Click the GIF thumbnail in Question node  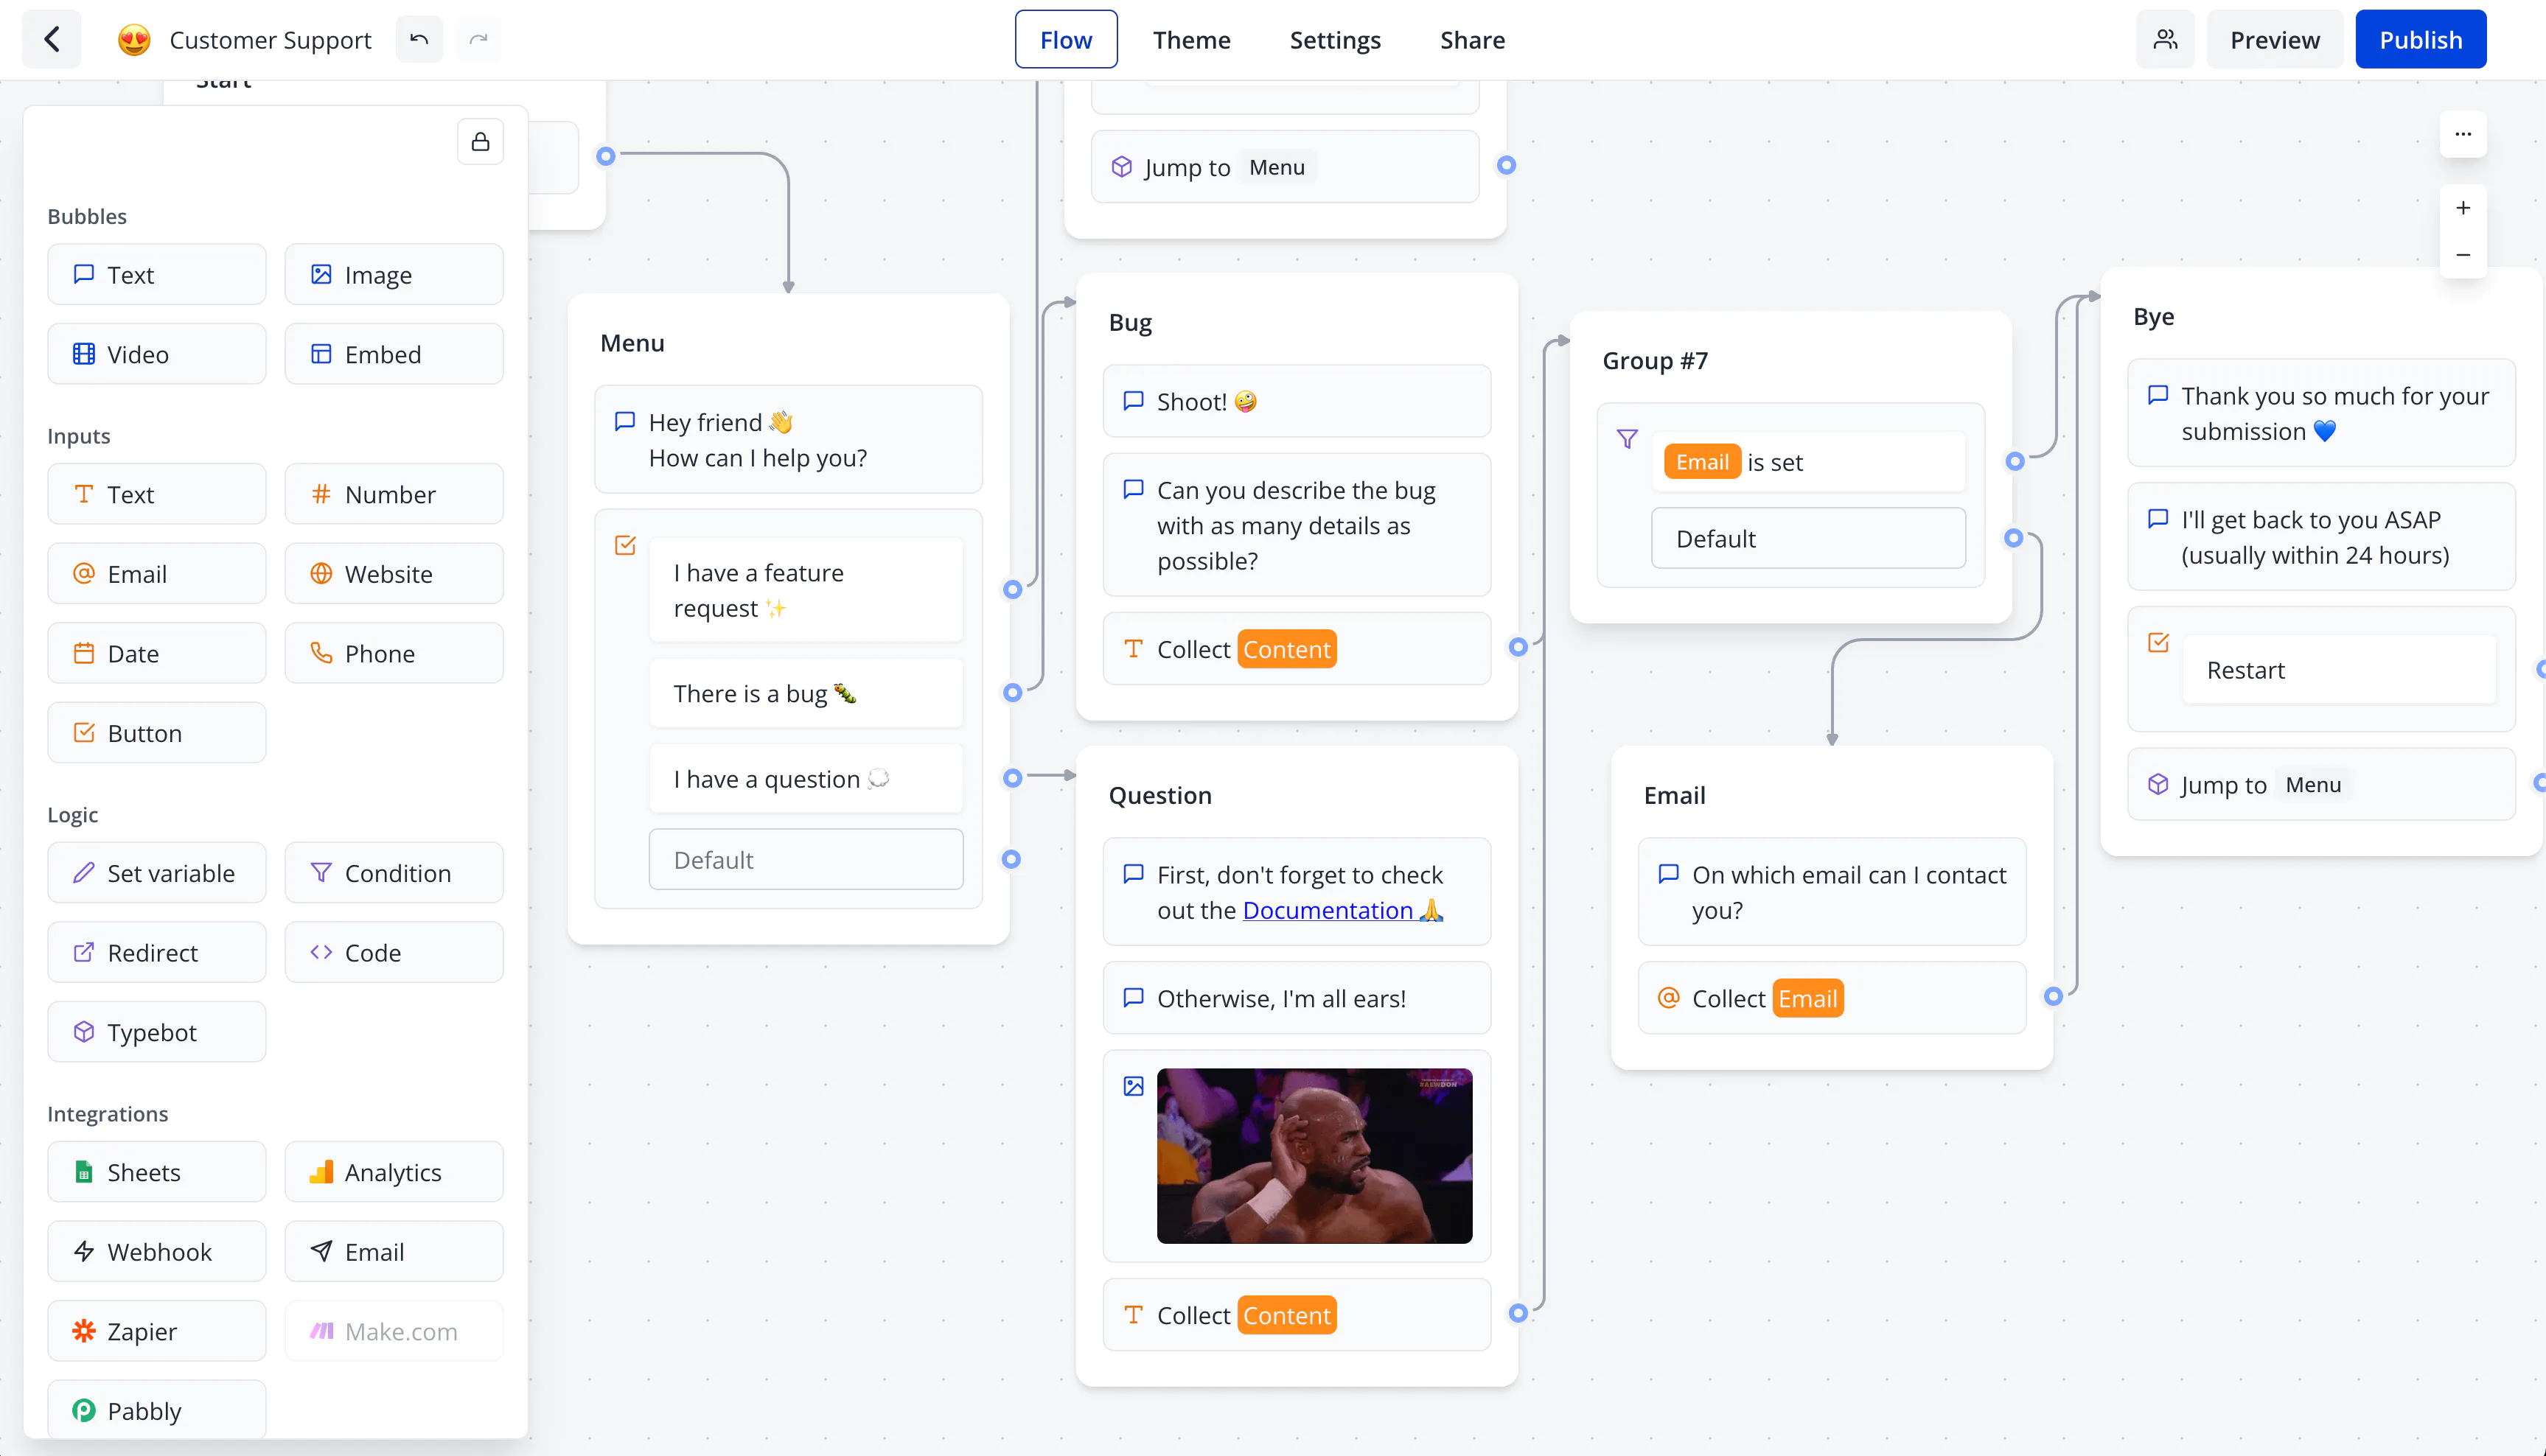(x=1314, y=1155)
